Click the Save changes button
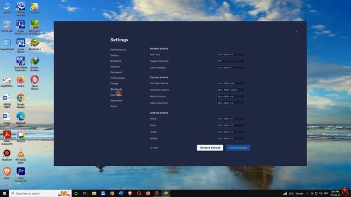The height and width of the screenshot is (197, 351). coord(238,148)
